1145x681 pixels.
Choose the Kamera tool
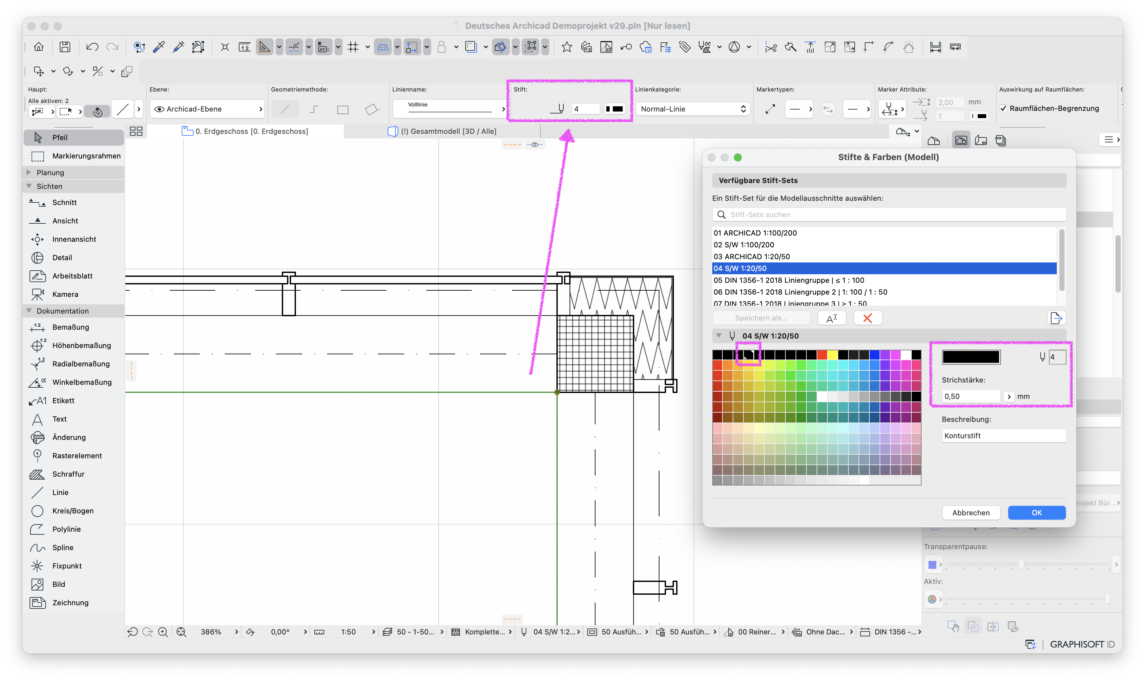pos(73,294)
